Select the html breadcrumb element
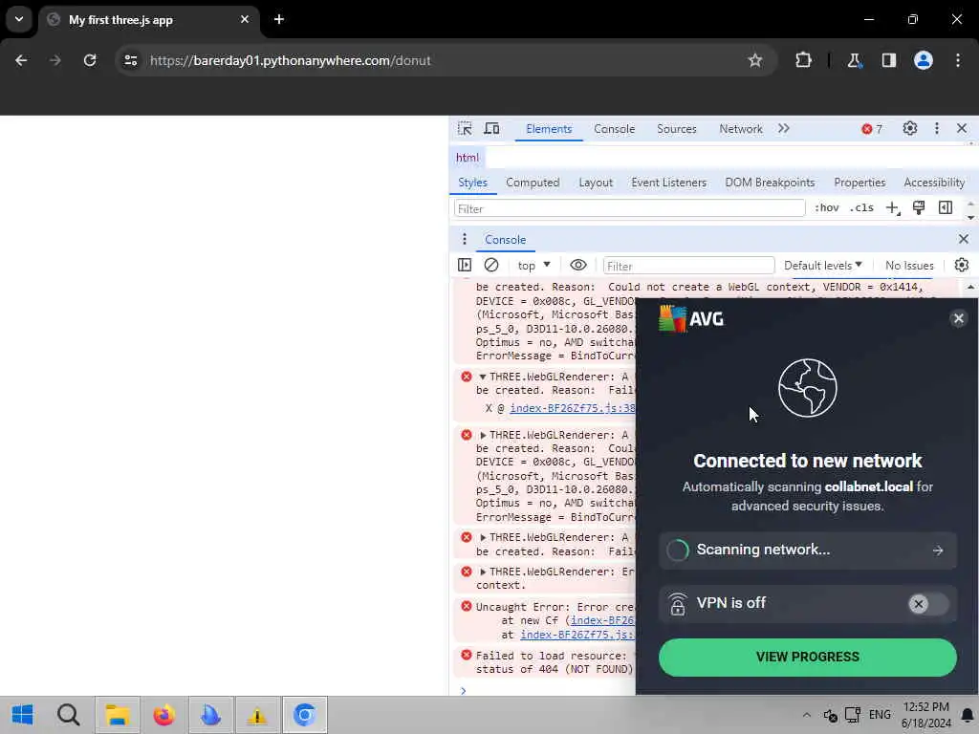 (467, 158)
